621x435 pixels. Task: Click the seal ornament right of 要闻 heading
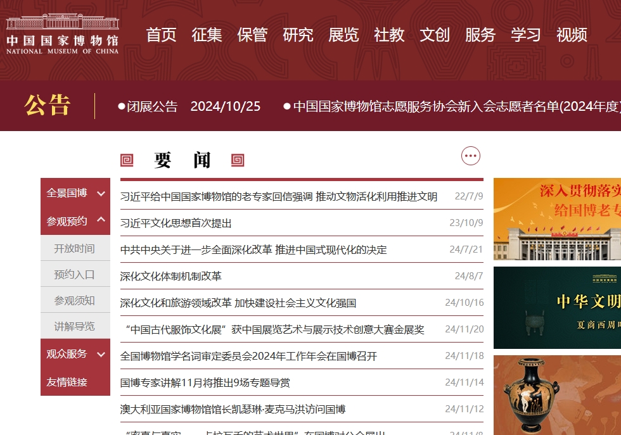pyautogui.click(x=238, y=161)
